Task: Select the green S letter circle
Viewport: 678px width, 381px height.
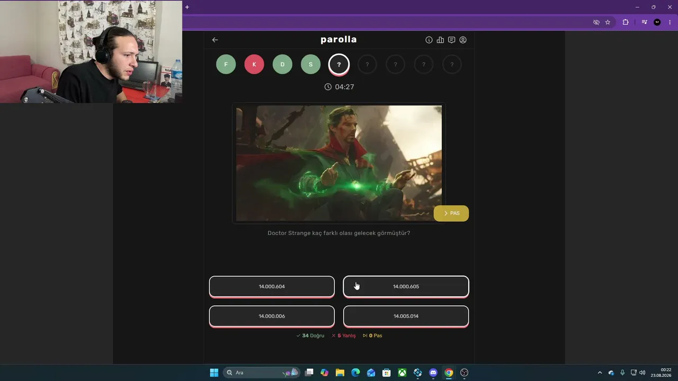Action: click(x=311, y=65)
